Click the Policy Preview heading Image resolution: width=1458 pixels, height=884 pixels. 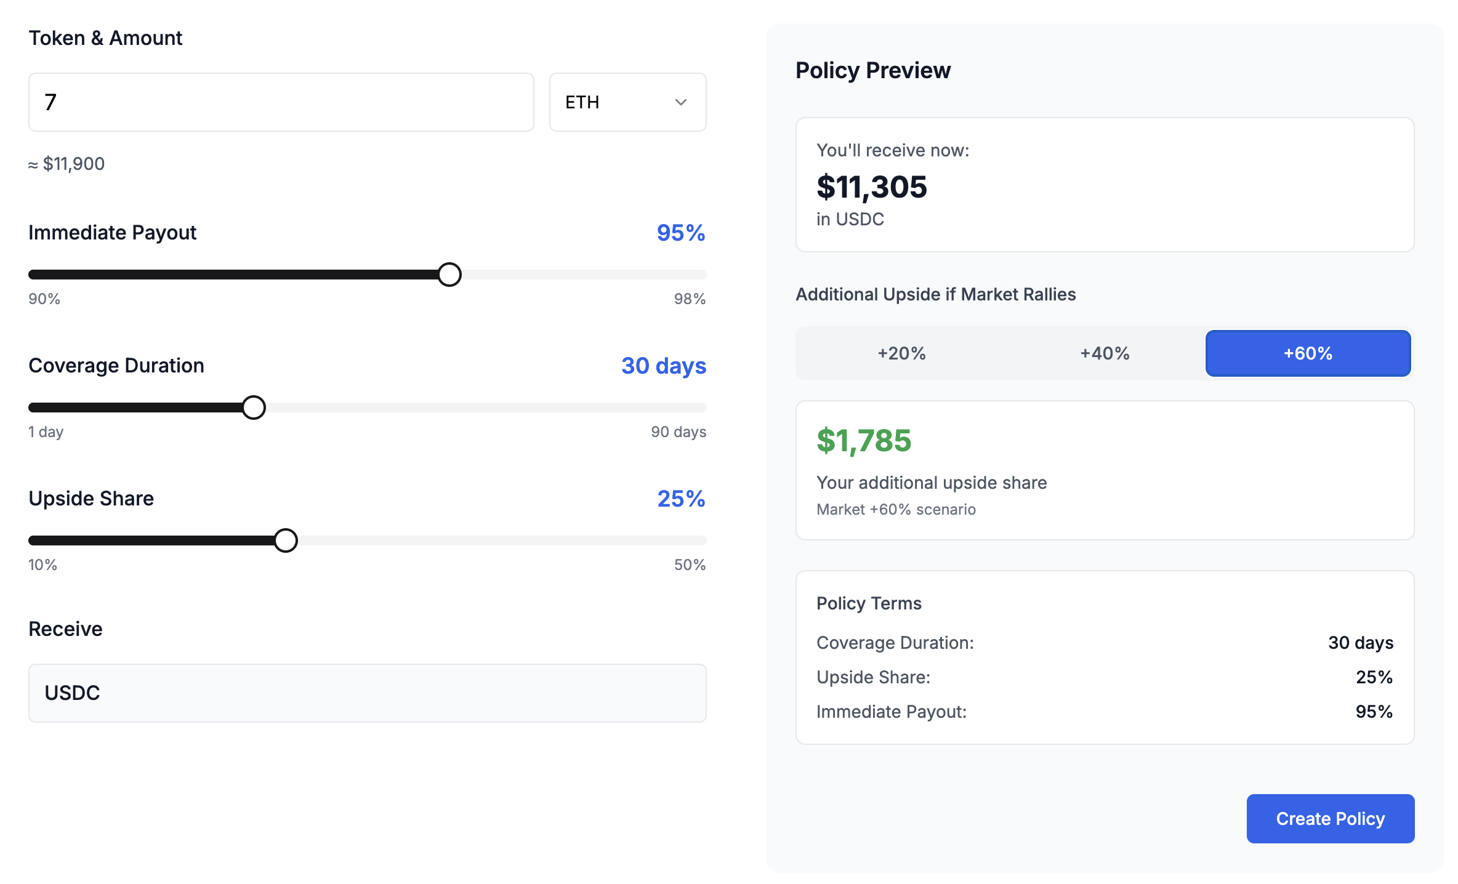pyautogui.click(x=872, y=70)
